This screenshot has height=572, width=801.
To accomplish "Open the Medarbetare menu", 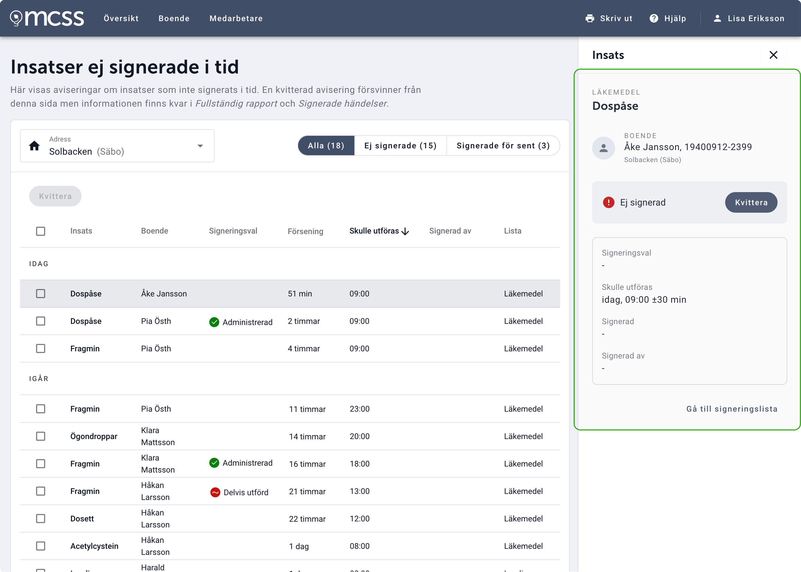I will coord(236,18).
